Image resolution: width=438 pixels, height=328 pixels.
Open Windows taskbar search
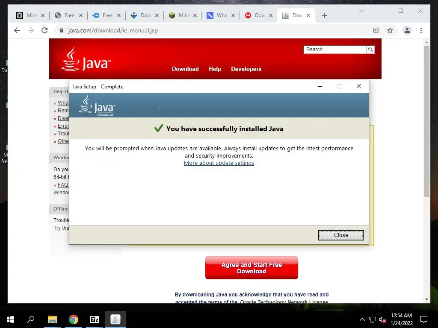(31, 319)
